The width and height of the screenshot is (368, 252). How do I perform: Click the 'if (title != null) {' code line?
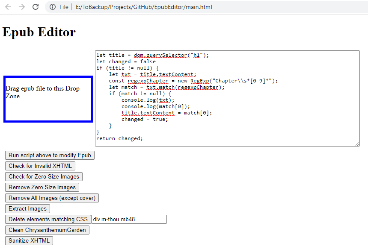pyautogui.click(x=128, y=68)
